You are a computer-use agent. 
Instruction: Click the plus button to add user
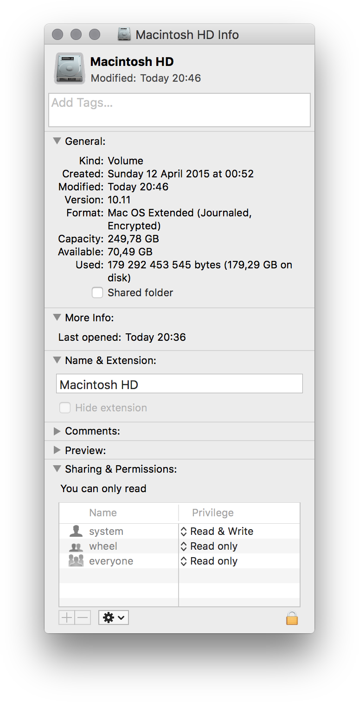[67, 617]
